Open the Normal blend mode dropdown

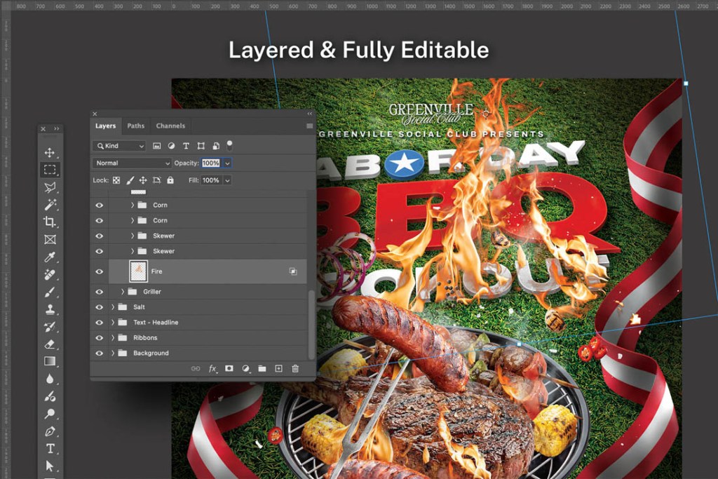point(131,163)
